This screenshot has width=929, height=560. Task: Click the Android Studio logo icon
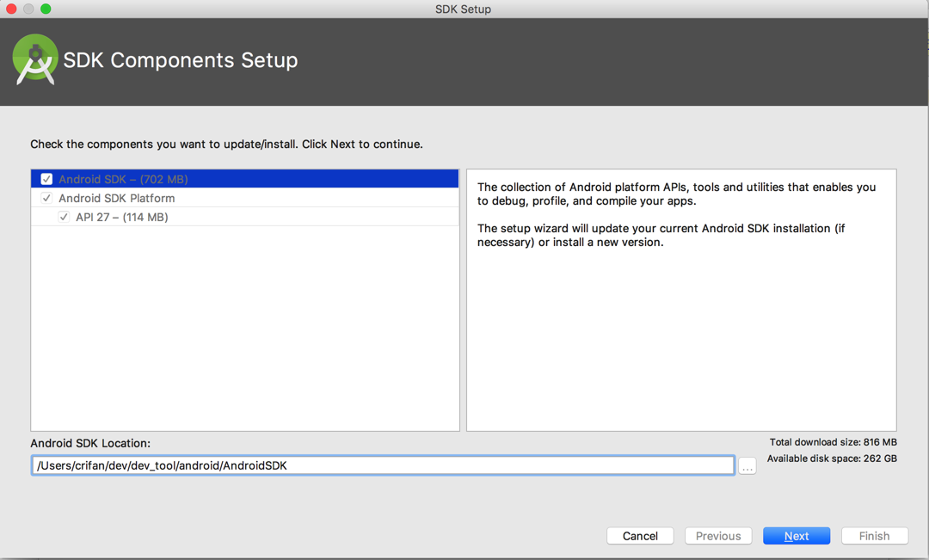click(x=34, y=59)
